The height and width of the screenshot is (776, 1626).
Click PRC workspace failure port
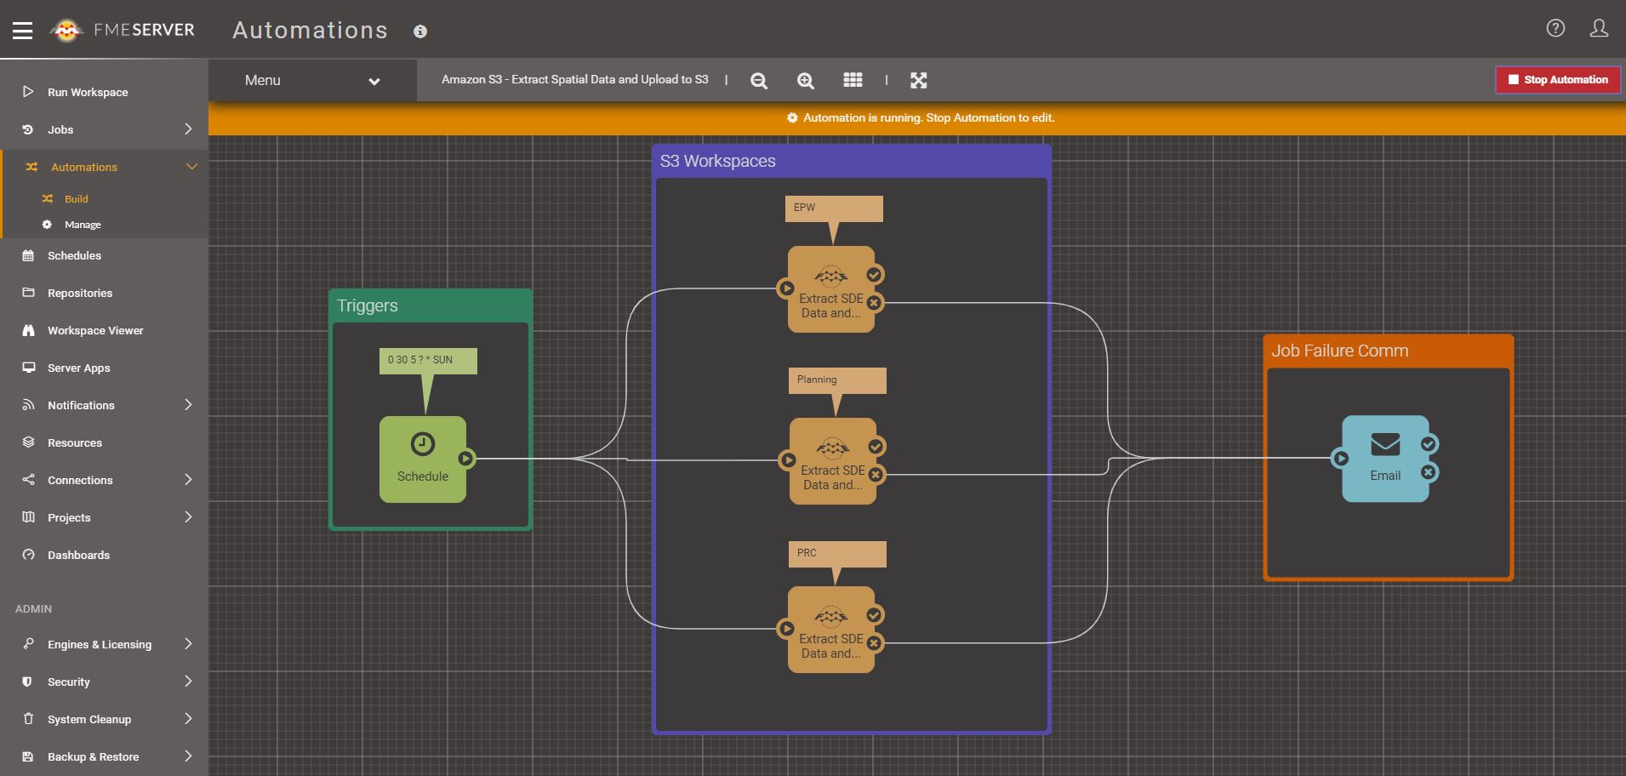pyautogui.click(x=874, y=642)
